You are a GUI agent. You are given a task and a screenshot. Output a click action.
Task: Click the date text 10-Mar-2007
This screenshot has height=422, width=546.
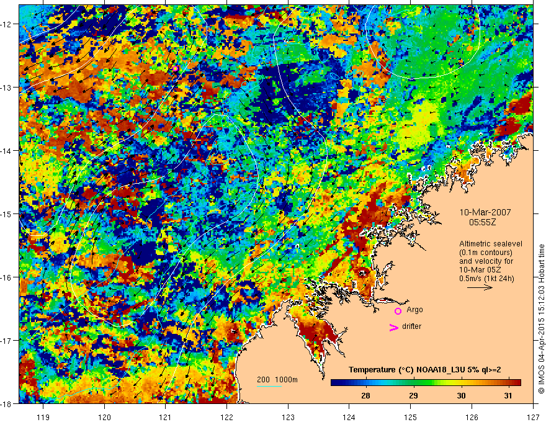(485, 212)
